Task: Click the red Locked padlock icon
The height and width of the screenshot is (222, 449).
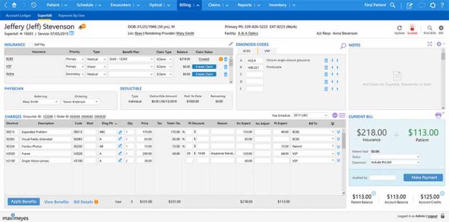Action: pos(412,28)
